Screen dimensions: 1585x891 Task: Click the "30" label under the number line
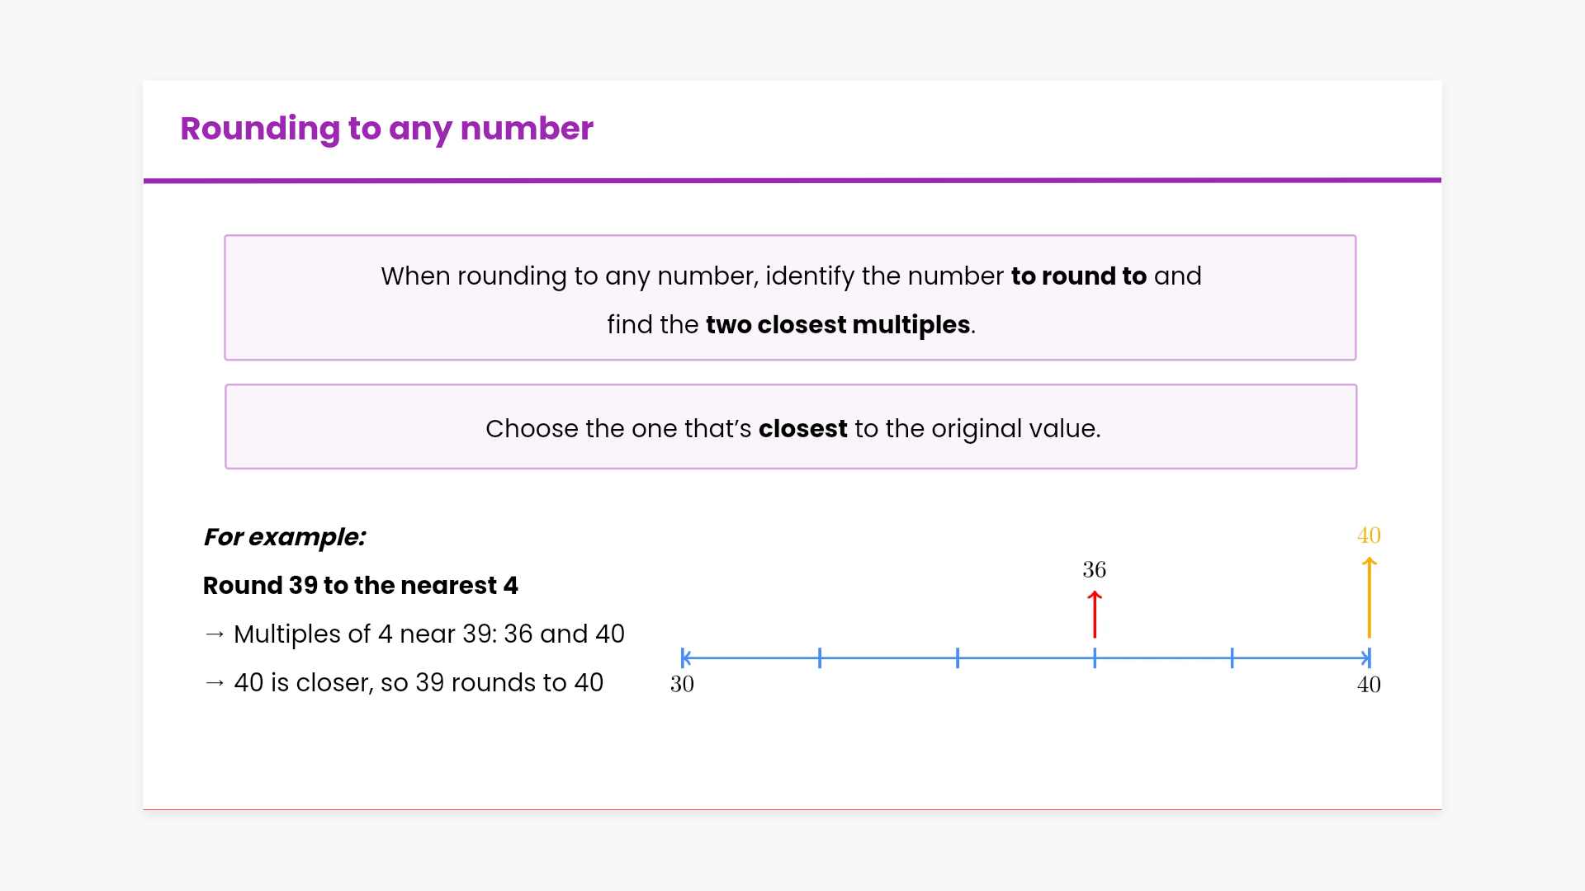682,684
